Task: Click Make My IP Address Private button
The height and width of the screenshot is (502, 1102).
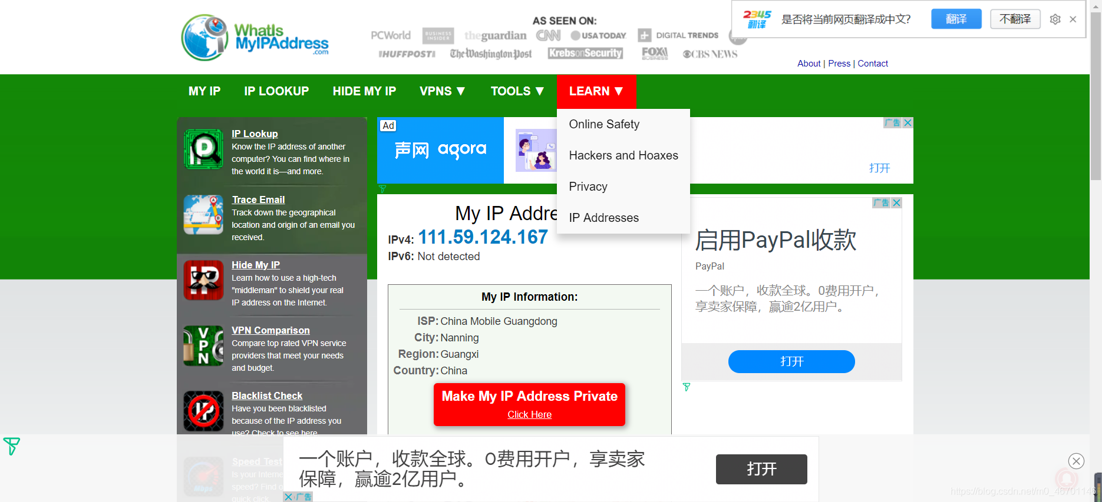Action: tap(529, 404)
